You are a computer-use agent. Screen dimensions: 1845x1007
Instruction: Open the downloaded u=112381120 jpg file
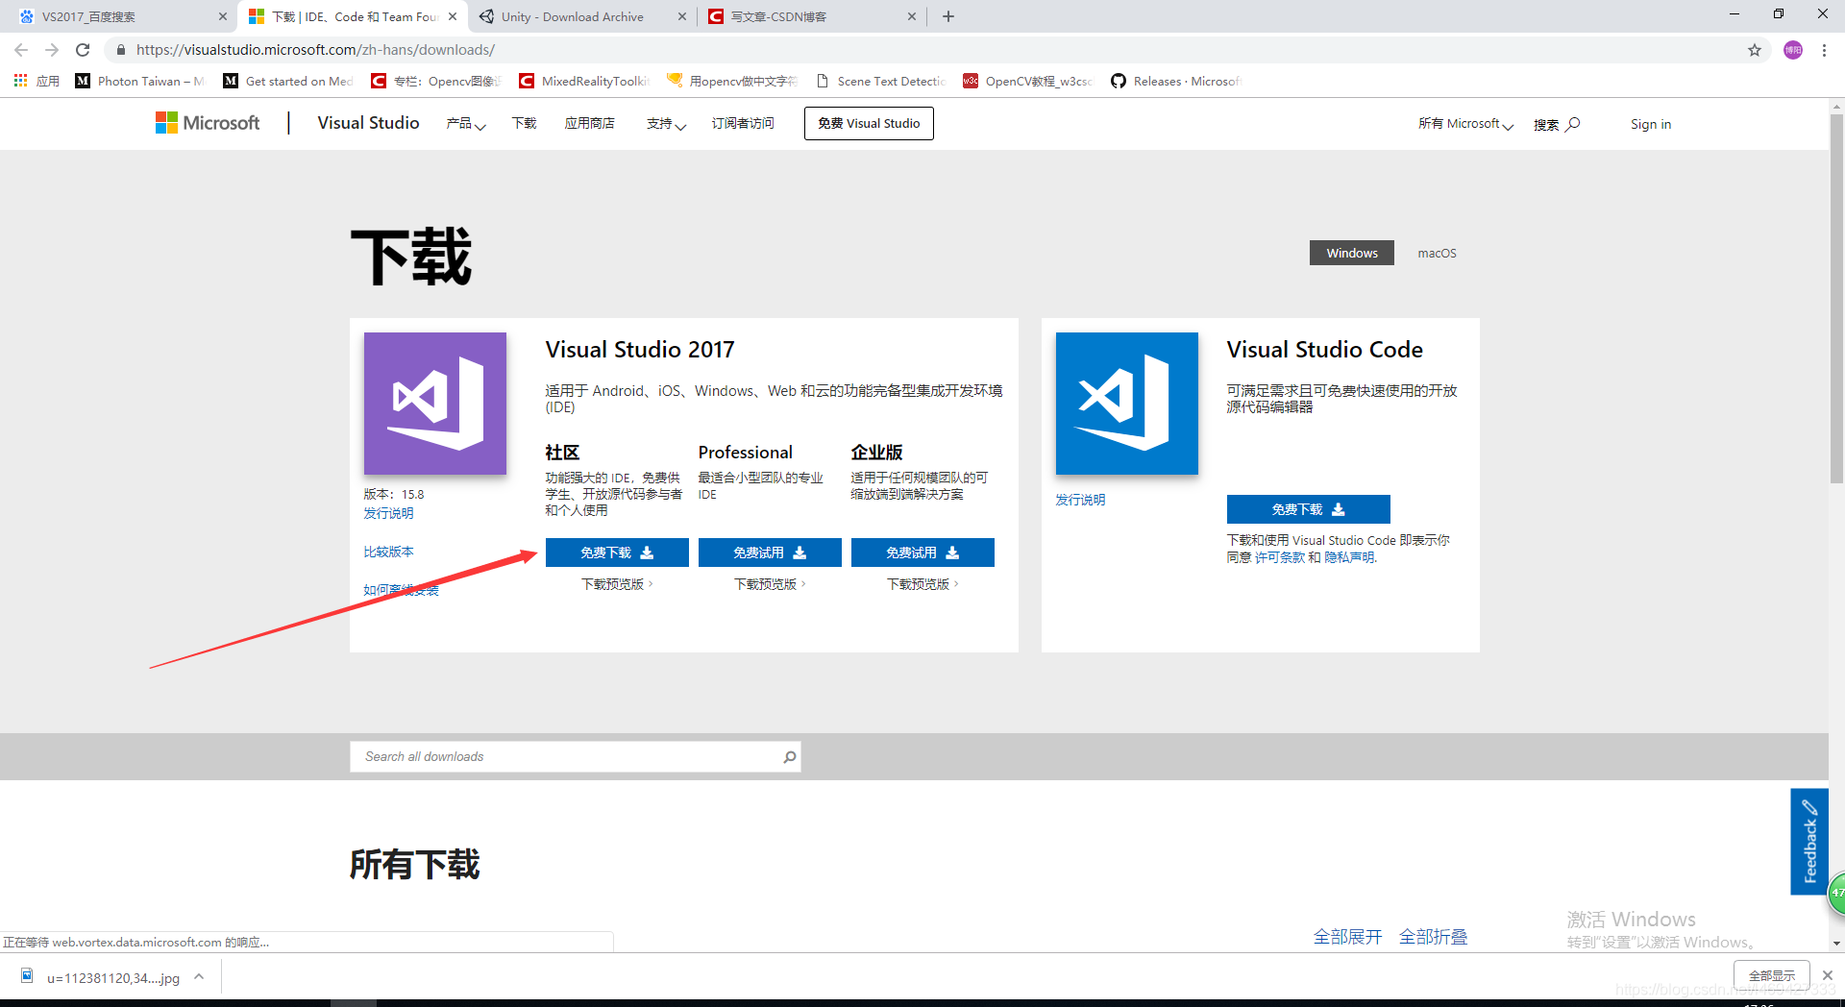(101, 977)
